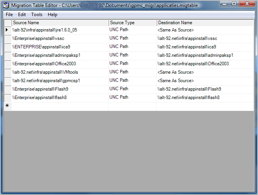Select source cell \\Enterprise\appinstall\vssc
The width and height of the screenshot is (258, 195).
click(x=60, y=39)
